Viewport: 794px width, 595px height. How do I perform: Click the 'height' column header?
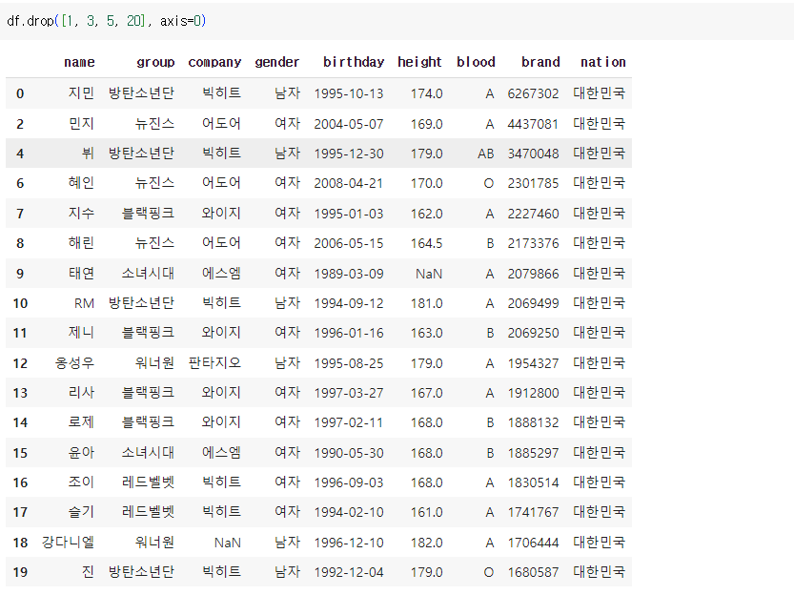419,62
